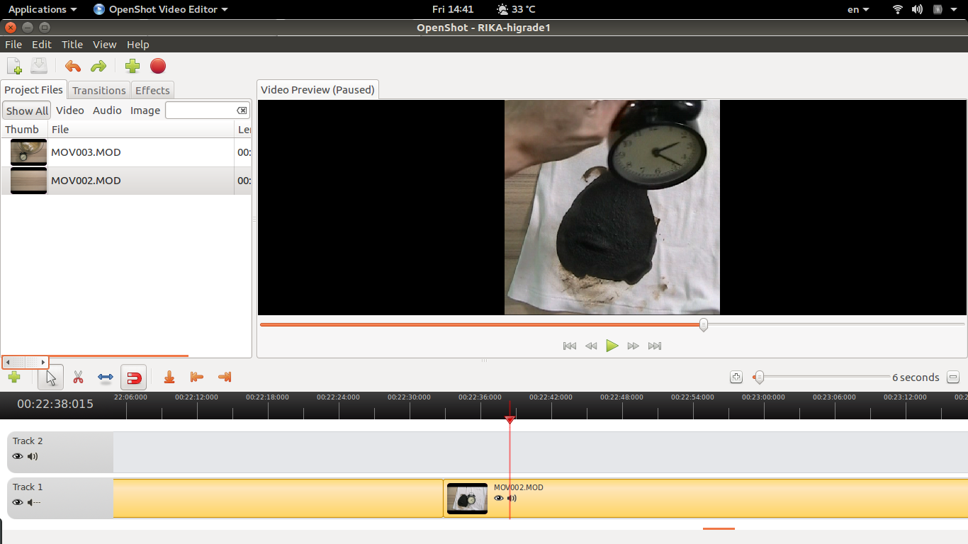Click the New Project icon
This screenshot has width=968, height=544.
click(x=14, y=67)
